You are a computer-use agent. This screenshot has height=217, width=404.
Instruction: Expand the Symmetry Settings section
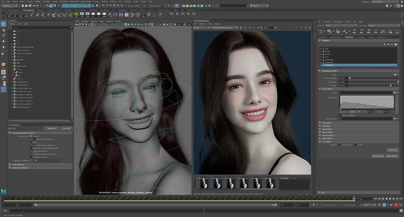[x=10, y=168]
